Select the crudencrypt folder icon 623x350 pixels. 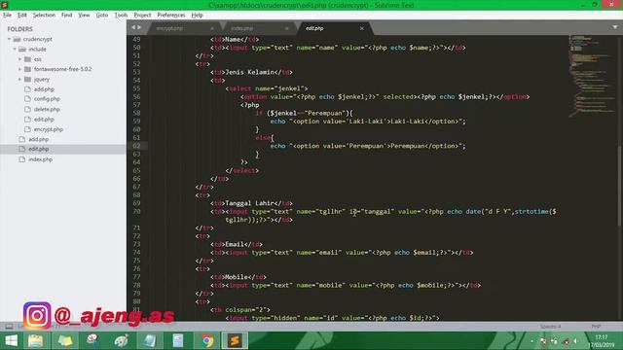point(17,39)
